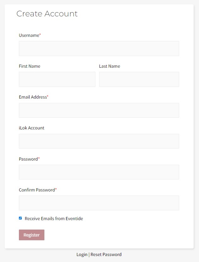Open the Login link
Screen dimensions: 199x262
pyautogui.click(x=82, y=254)
